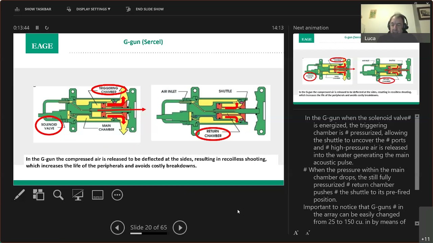Click the +11 participants indicator
The width and height of the screenshot is (433, 243).
[x=426, y=239]
